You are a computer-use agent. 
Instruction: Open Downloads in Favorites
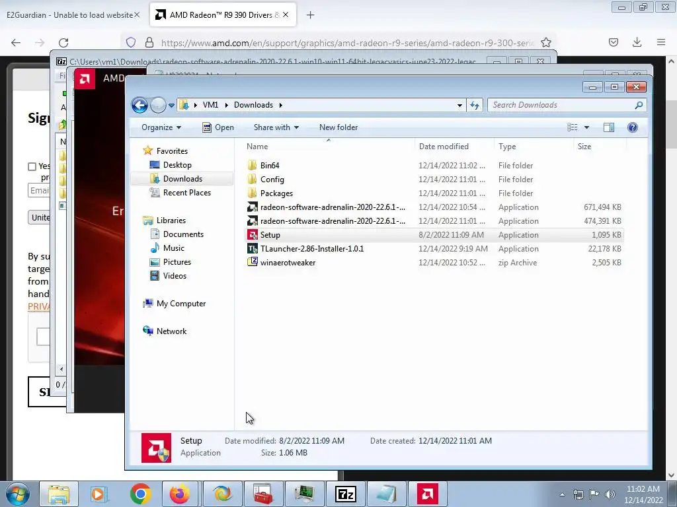[x=182, y=178]
